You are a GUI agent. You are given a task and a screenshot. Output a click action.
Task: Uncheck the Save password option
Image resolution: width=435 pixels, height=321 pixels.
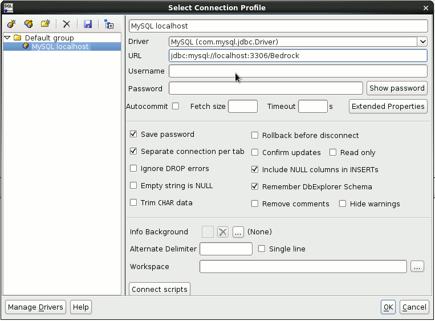133,135
